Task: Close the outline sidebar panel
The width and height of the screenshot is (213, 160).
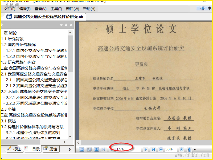Action: [71, 25]
